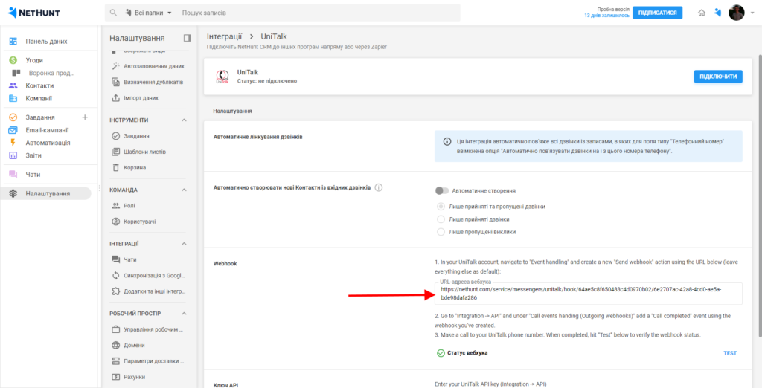Click the search magnifier icon
Screen dimensions: 762x388
point(113,13)
